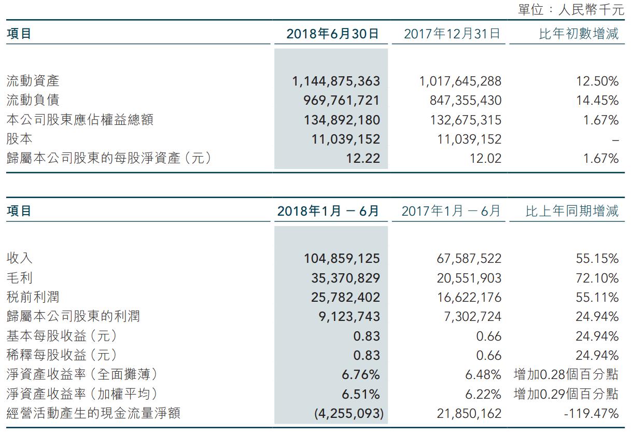Click the 55.15% change value

point(597,258)
